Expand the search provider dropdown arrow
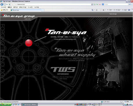This screenshot has height=106, width=133. pyautogui.click(x=132, y=4)
